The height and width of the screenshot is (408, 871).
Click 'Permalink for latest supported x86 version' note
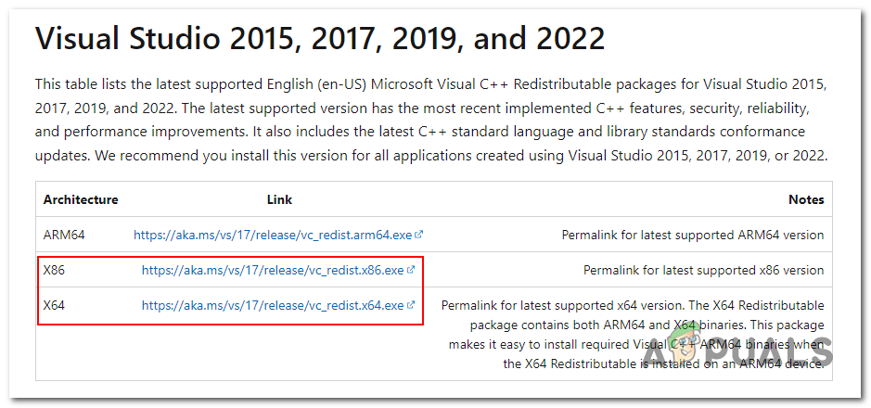(x=704, y=271)
